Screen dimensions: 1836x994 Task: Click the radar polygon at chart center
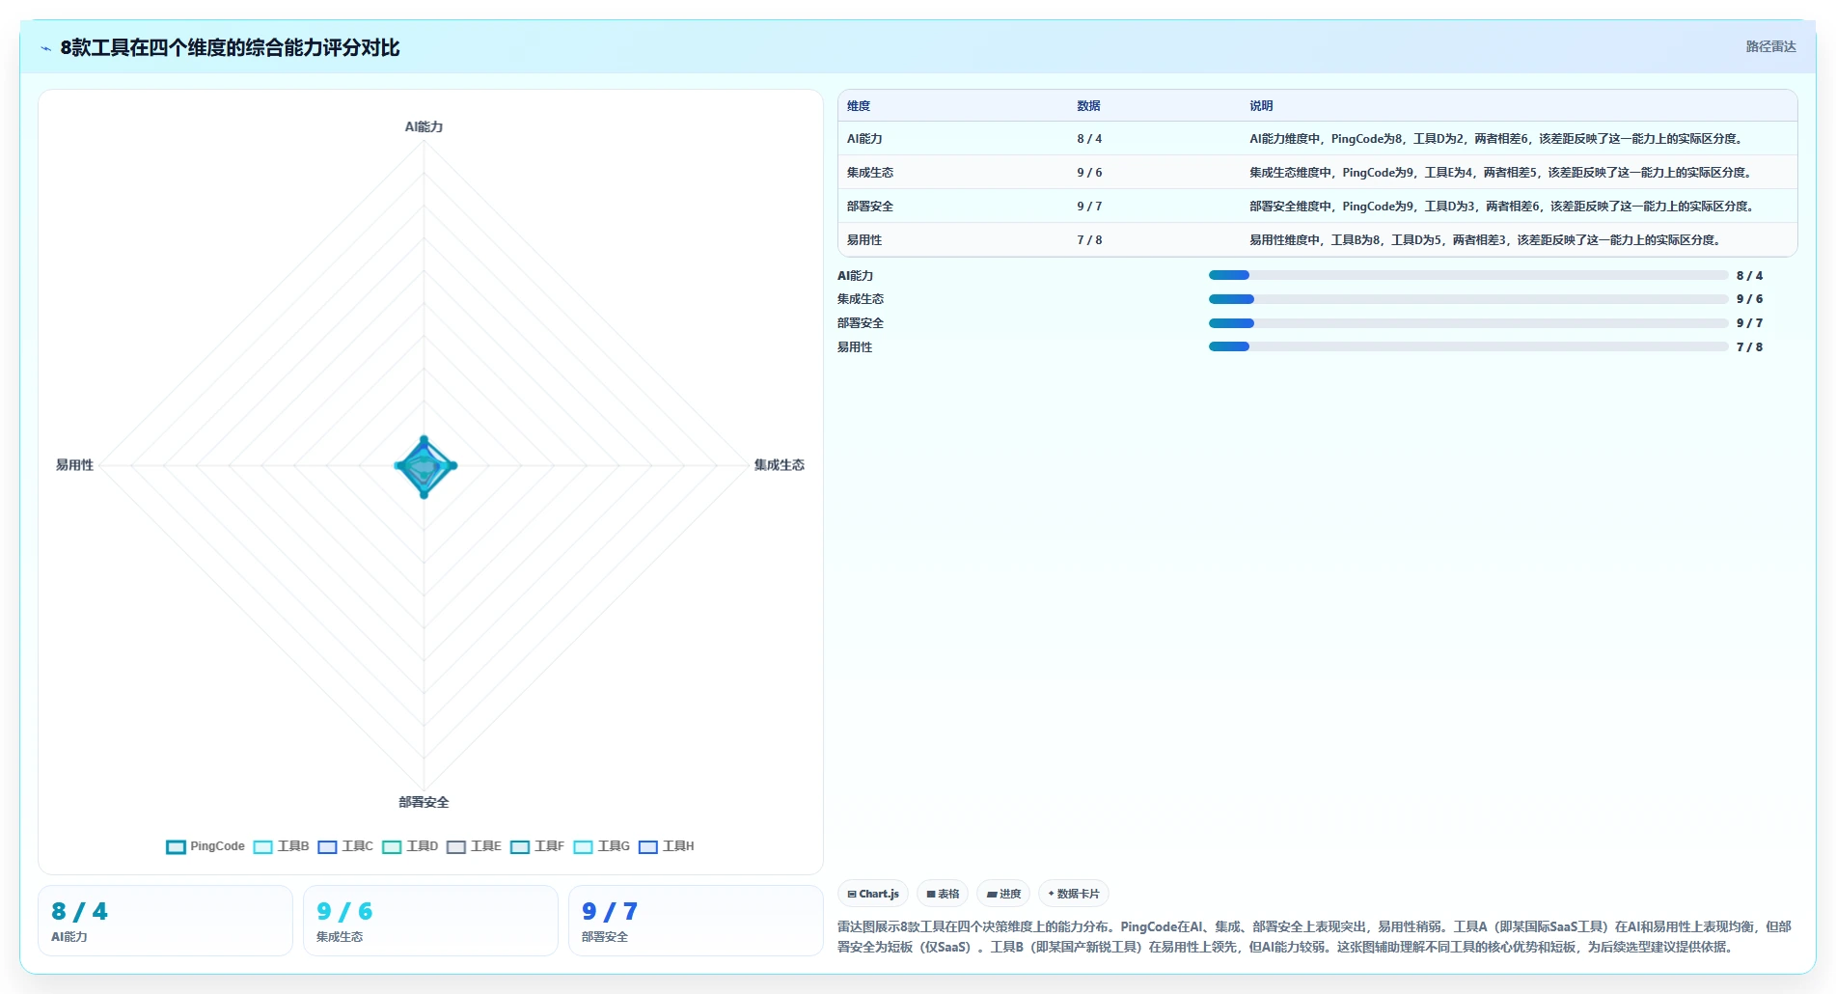[425, 466]
